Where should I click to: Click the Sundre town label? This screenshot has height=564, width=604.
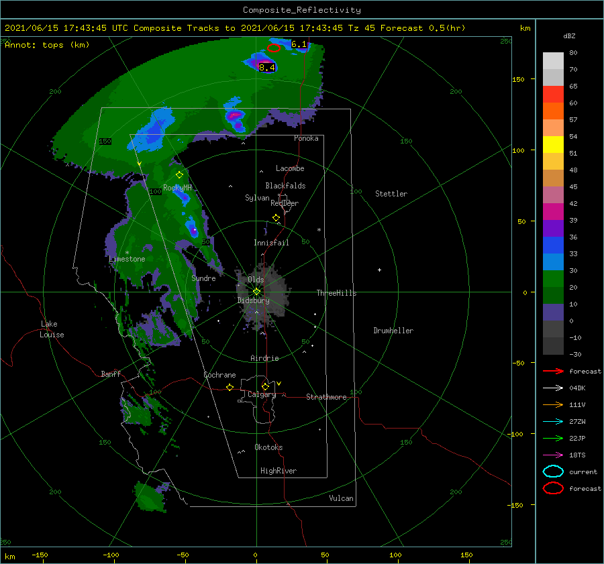tap(203, 278)
